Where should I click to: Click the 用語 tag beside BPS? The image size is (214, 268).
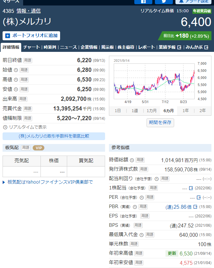pyautogui.click(x=138, y=225)
